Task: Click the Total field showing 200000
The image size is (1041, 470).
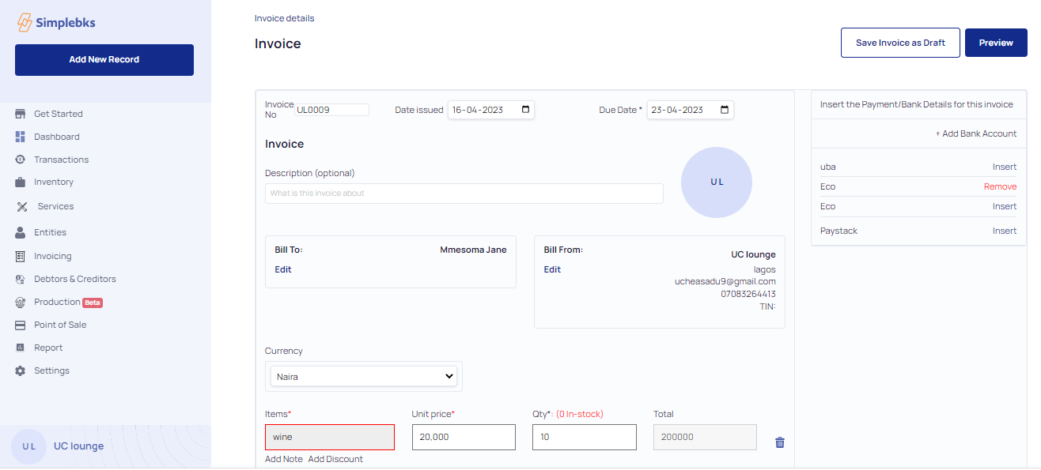Action: pos(705,438)
